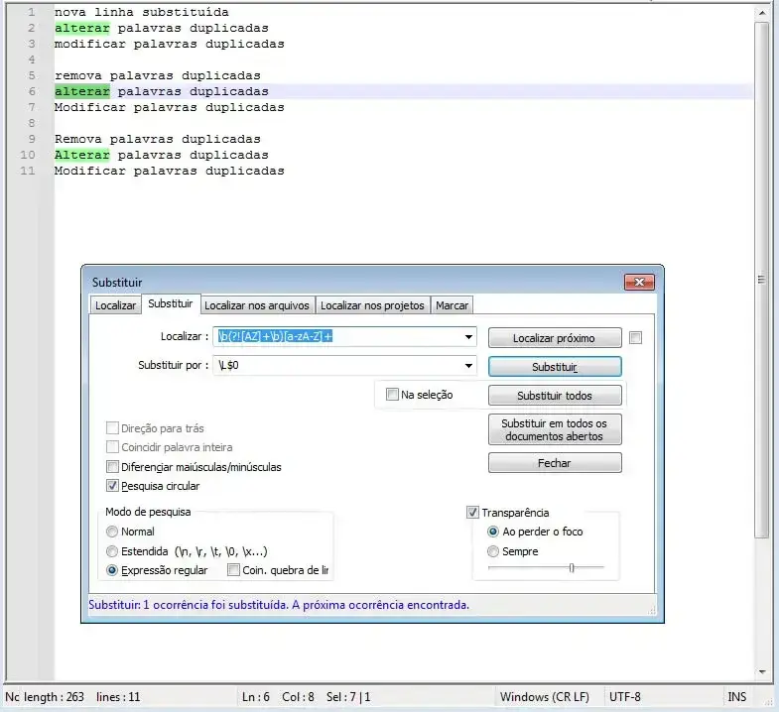Open the Substituir por dropdown arrow
779x712 pixels.
[467, 366]
